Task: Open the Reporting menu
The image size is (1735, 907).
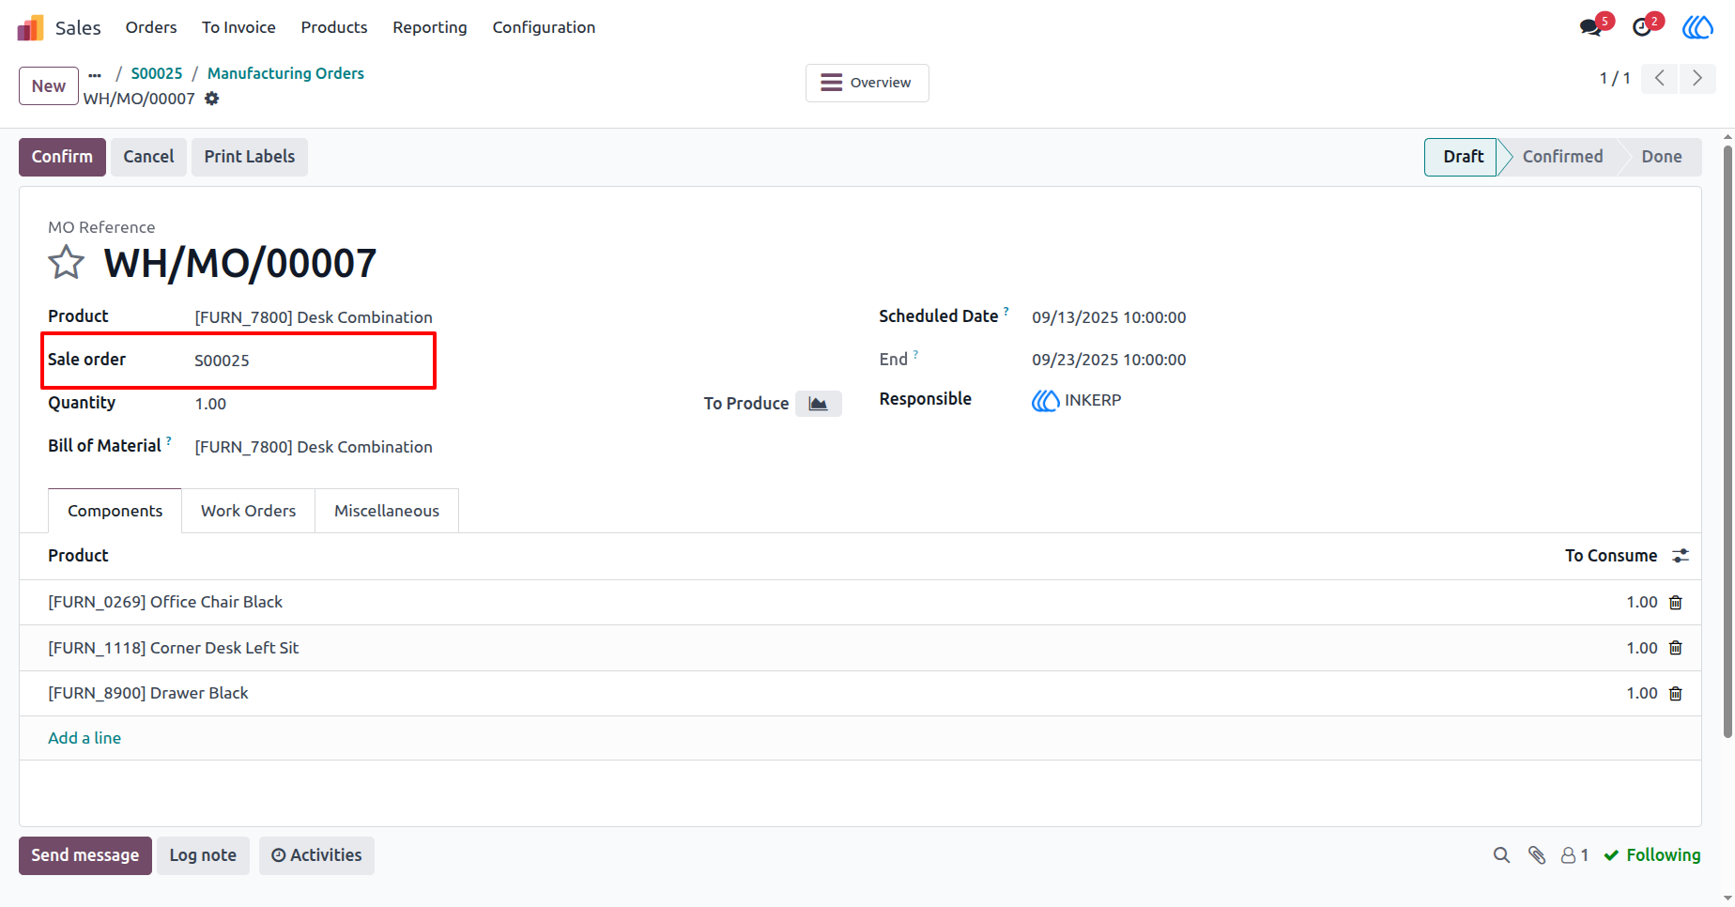Action: tap(430, 27)
